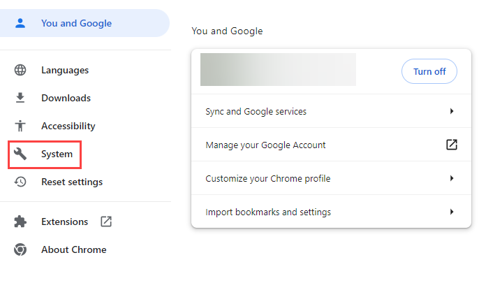Open Manage your Google Account
The image size is (479, 290).
tap(331, 145)
